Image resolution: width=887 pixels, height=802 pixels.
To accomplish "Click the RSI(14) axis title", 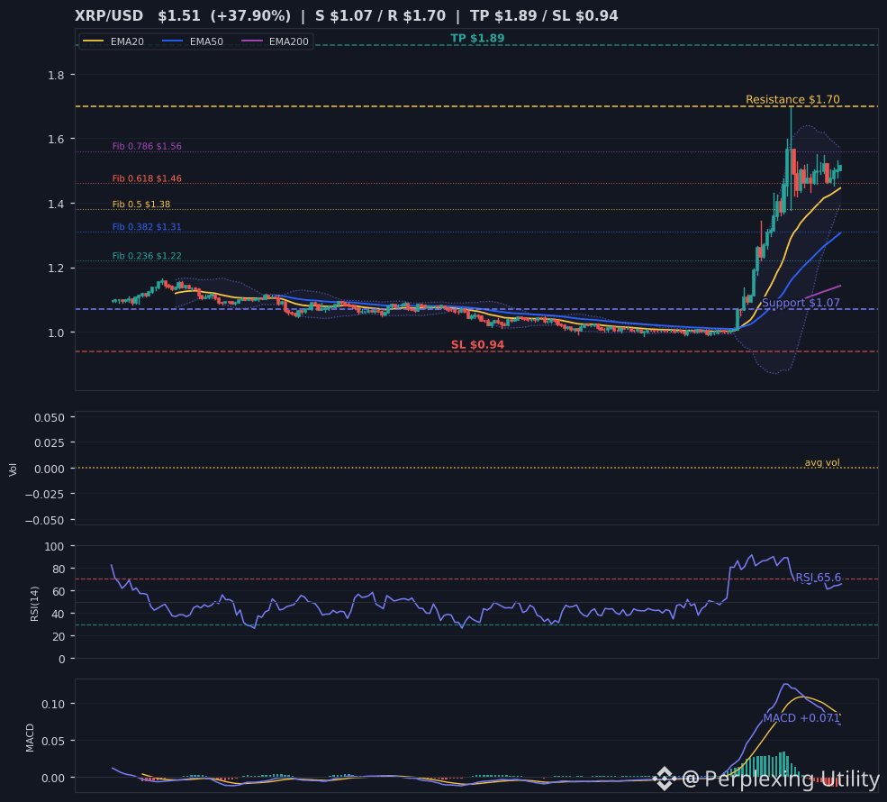I will click(x=34, y=604).
